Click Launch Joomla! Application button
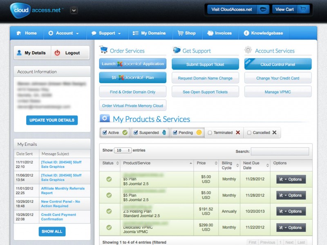 [133, 64]
